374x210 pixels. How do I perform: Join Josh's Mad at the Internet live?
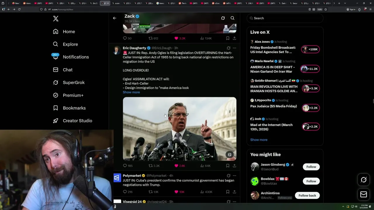click(x=311, y=127)
